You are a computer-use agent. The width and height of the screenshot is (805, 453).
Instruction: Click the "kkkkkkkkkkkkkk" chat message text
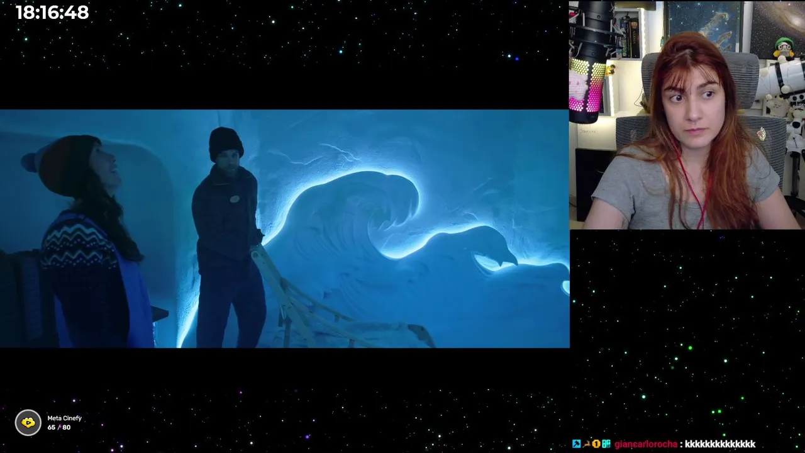point(720,444)
